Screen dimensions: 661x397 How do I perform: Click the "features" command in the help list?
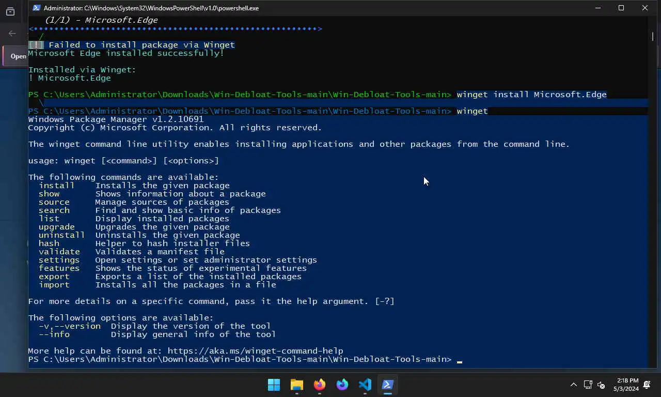coord(59,268)
